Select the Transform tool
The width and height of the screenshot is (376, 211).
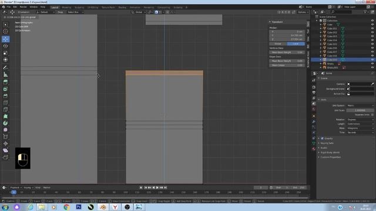pyautogui.click(x=5, y=60)
